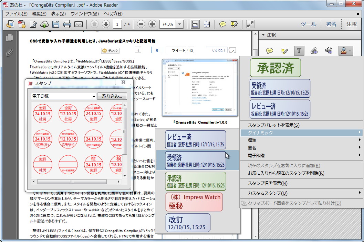Save the file with floppy icon
The width and height of the screenshot is (364, 242).
pyautogui.click(x=56, y=24)
